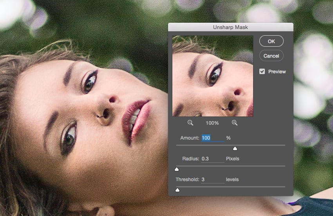Click the Threshold slider handle
333x216 pixels.
pos(177,190)
